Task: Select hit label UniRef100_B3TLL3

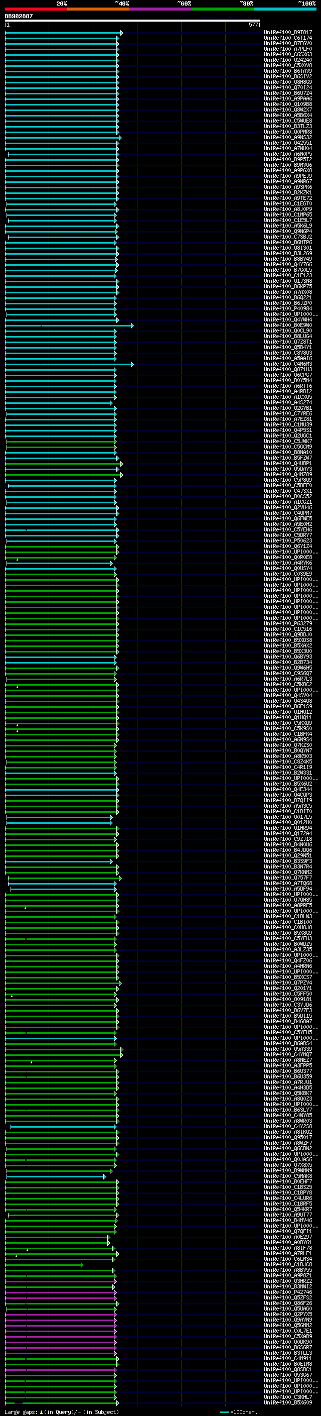Action: (288, 1353)
